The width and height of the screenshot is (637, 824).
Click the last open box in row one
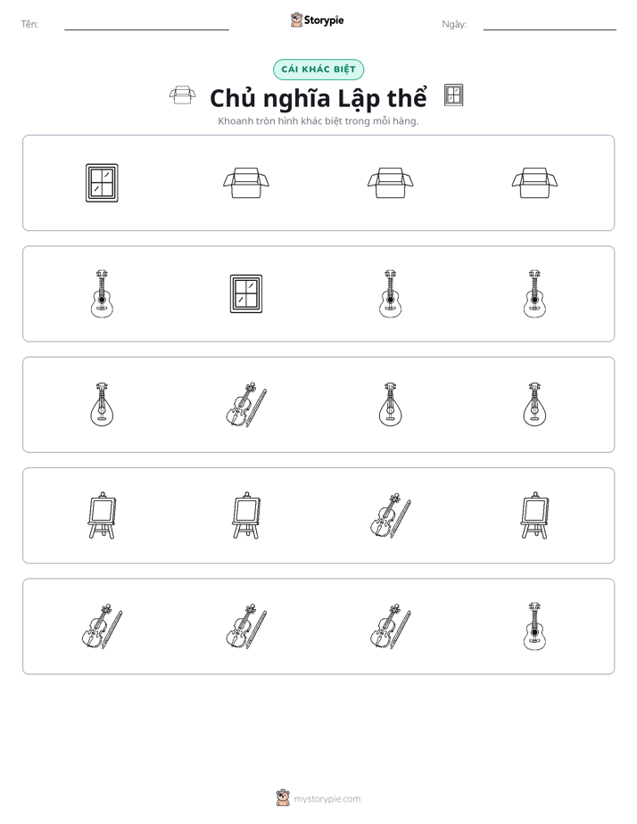tap(534, 183)
